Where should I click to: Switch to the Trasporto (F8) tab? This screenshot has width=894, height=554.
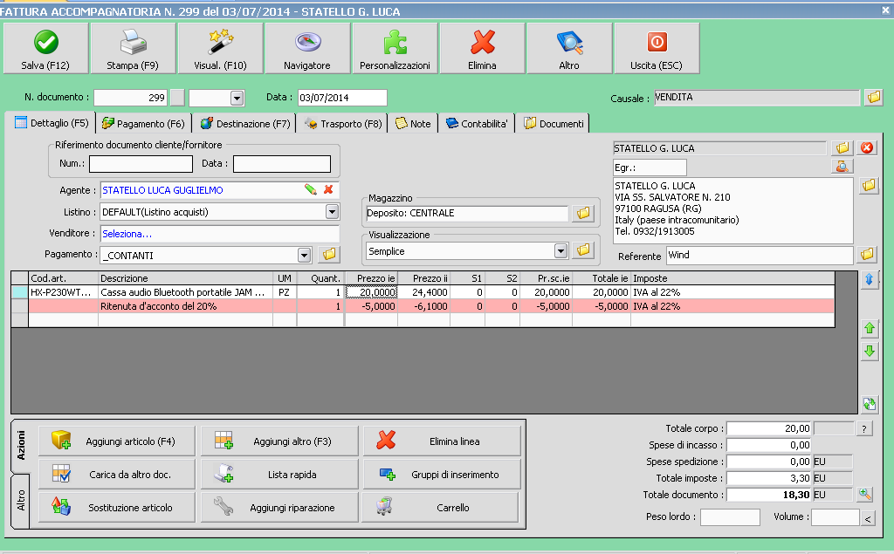point(342,124)
